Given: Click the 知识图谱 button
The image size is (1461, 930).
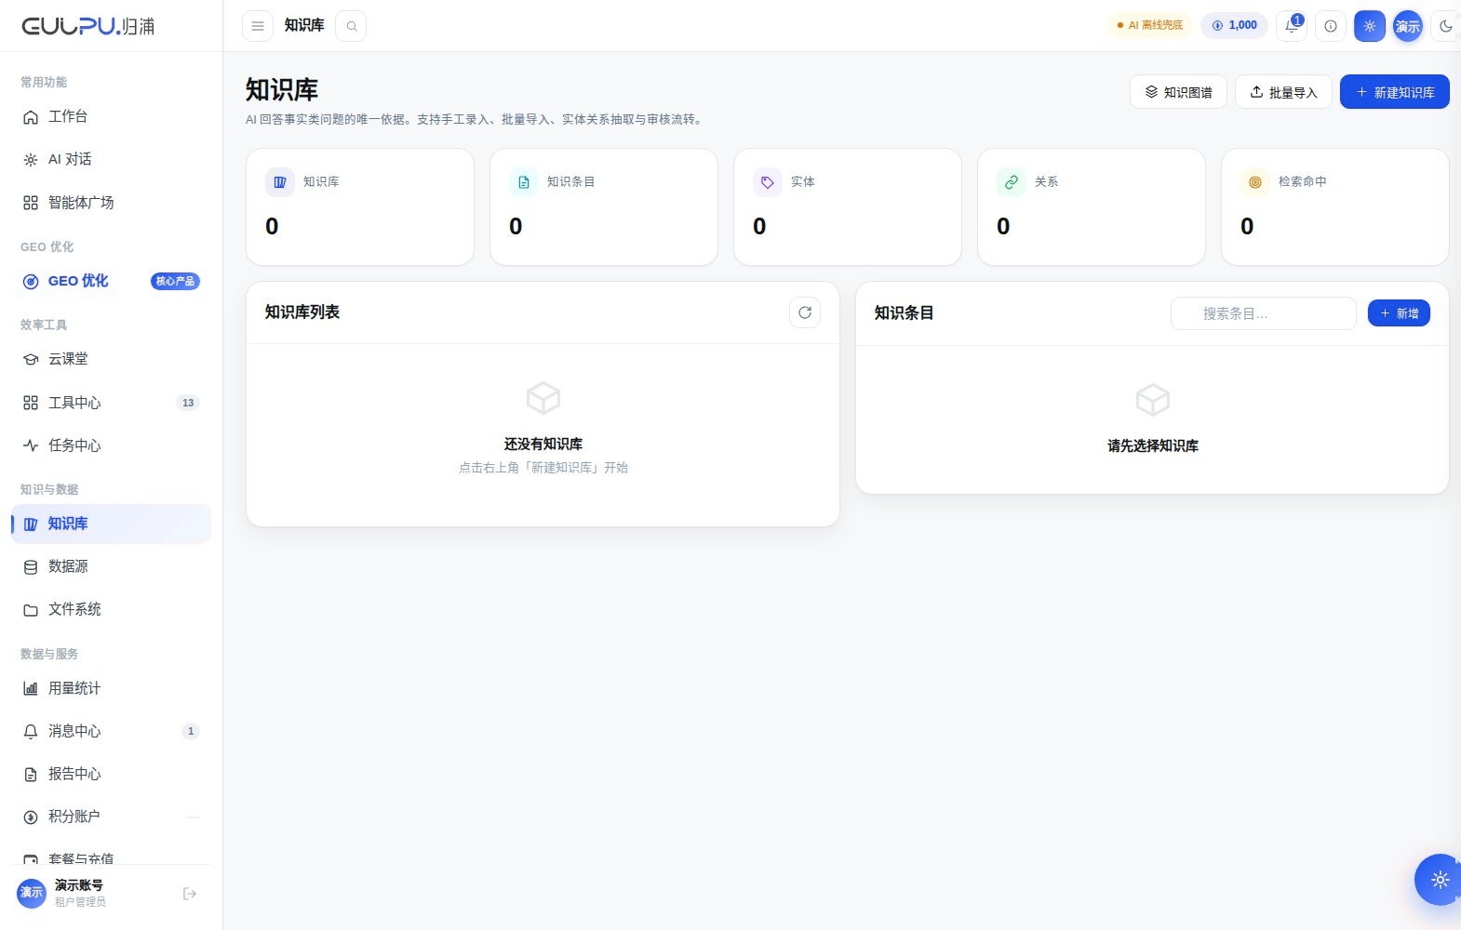Looking at the screenshot, I should click(x=1178, y=92).
